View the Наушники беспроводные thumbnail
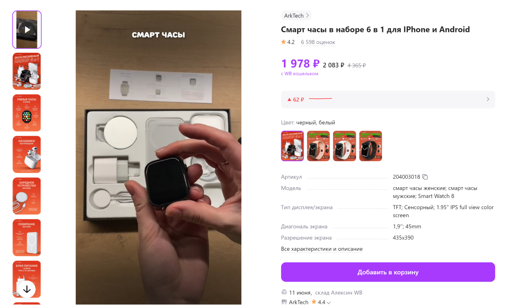The width and height of the screenshot is (508, 308). point(27,154)
